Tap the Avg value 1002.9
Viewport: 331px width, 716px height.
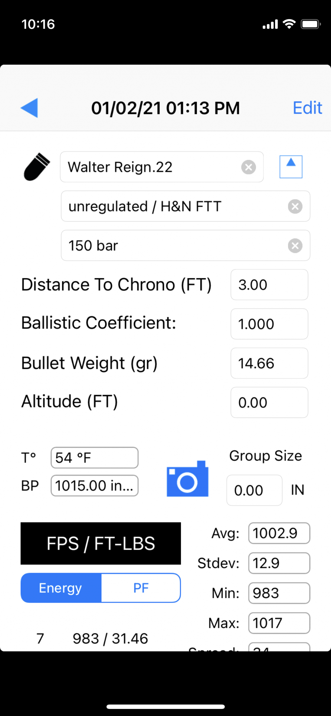279,533
